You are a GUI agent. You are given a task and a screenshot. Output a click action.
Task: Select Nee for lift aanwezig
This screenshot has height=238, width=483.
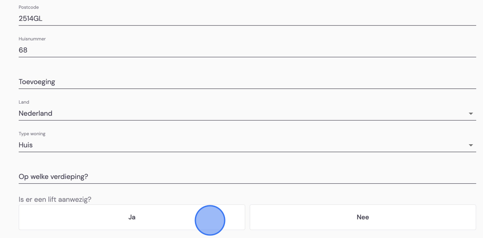click(363, 217)
